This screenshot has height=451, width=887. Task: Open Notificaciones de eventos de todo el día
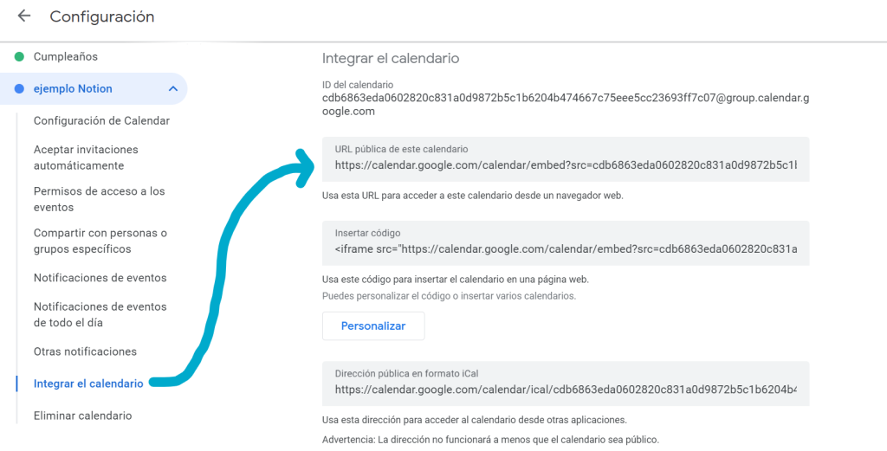100,314
